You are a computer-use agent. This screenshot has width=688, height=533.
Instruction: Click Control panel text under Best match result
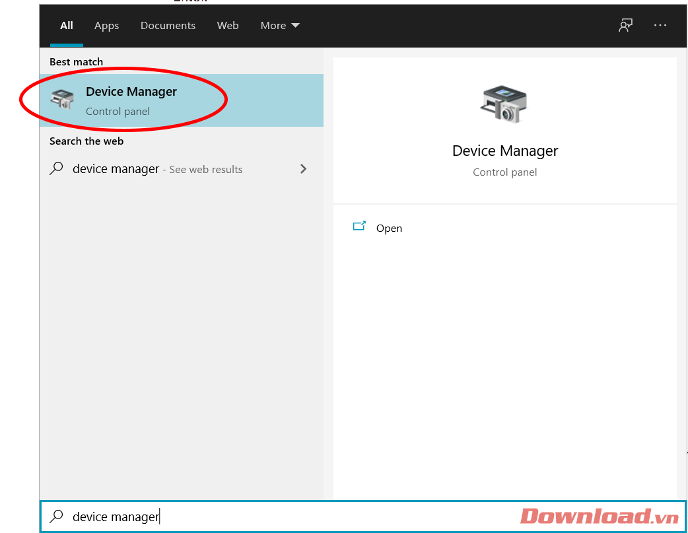click(118, 112)
